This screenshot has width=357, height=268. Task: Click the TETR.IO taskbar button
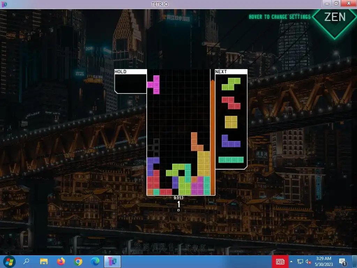(x=113, y=262)
